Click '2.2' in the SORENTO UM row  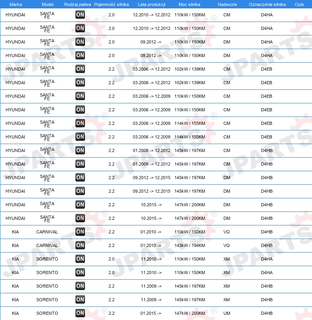coord(111,313)
